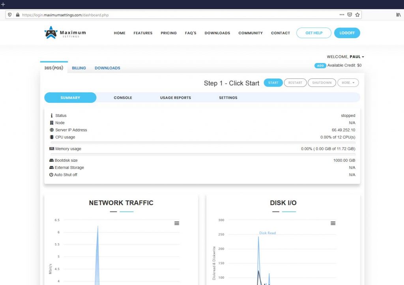This screenshot has height=285, width=404.
Task: Open the browser library icon
Action: coord(398,15)
